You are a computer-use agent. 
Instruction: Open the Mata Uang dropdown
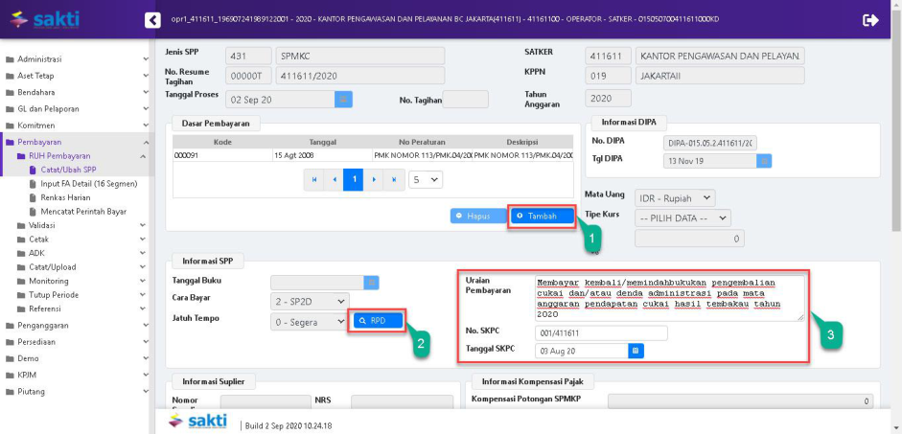[x=676, y=197]
